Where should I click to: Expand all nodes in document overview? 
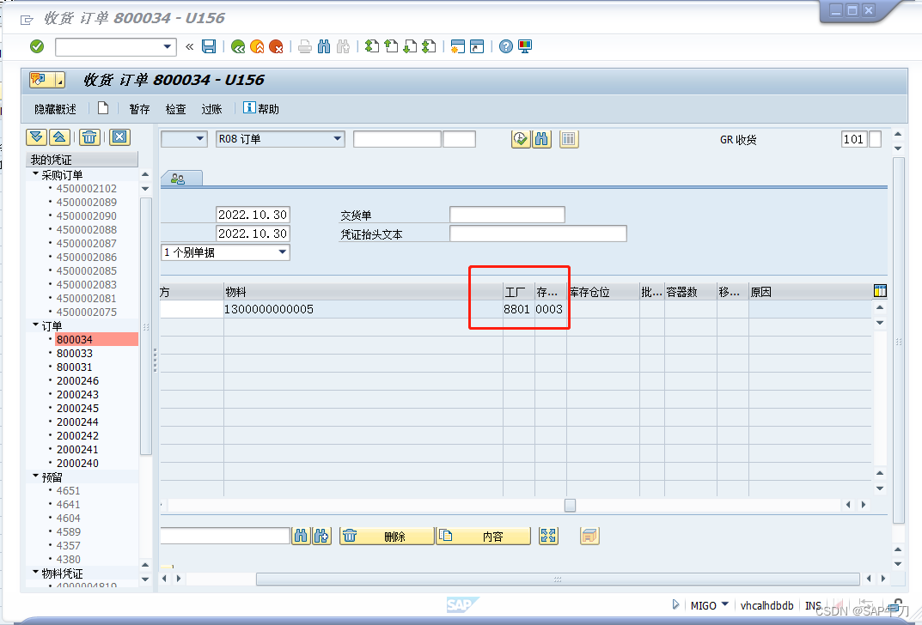[x=36, y=137]
